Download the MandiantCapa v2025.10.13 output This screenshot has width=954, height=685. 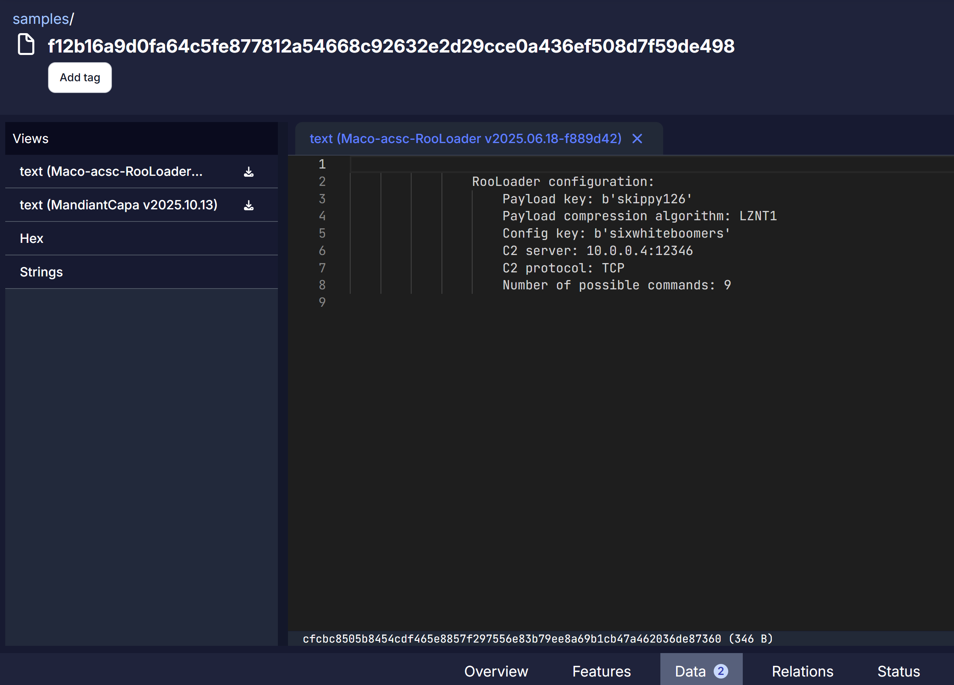[x=248, y=205]
